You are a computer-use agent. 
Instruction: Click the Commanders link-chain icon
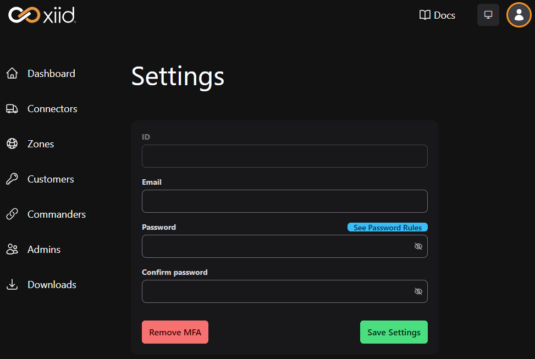click(12, 214)
